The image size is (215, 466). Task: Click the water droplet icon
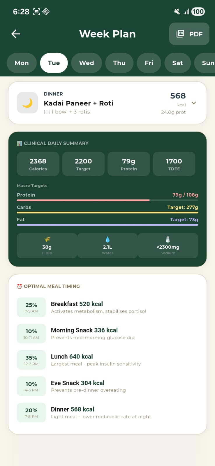click(x=107, y=239)
